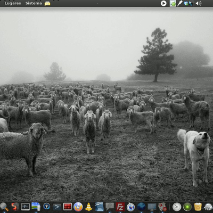This screenshot has width=213, height=213.
Task: Click the green round indicator button in dock
Action: 187,207
